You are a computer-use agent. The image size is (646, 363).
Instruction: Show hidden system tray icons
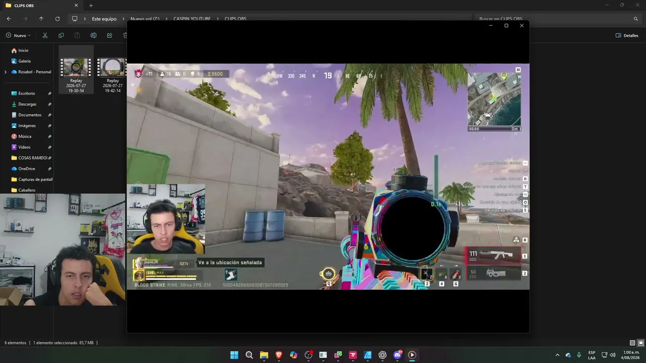point(557,355)
